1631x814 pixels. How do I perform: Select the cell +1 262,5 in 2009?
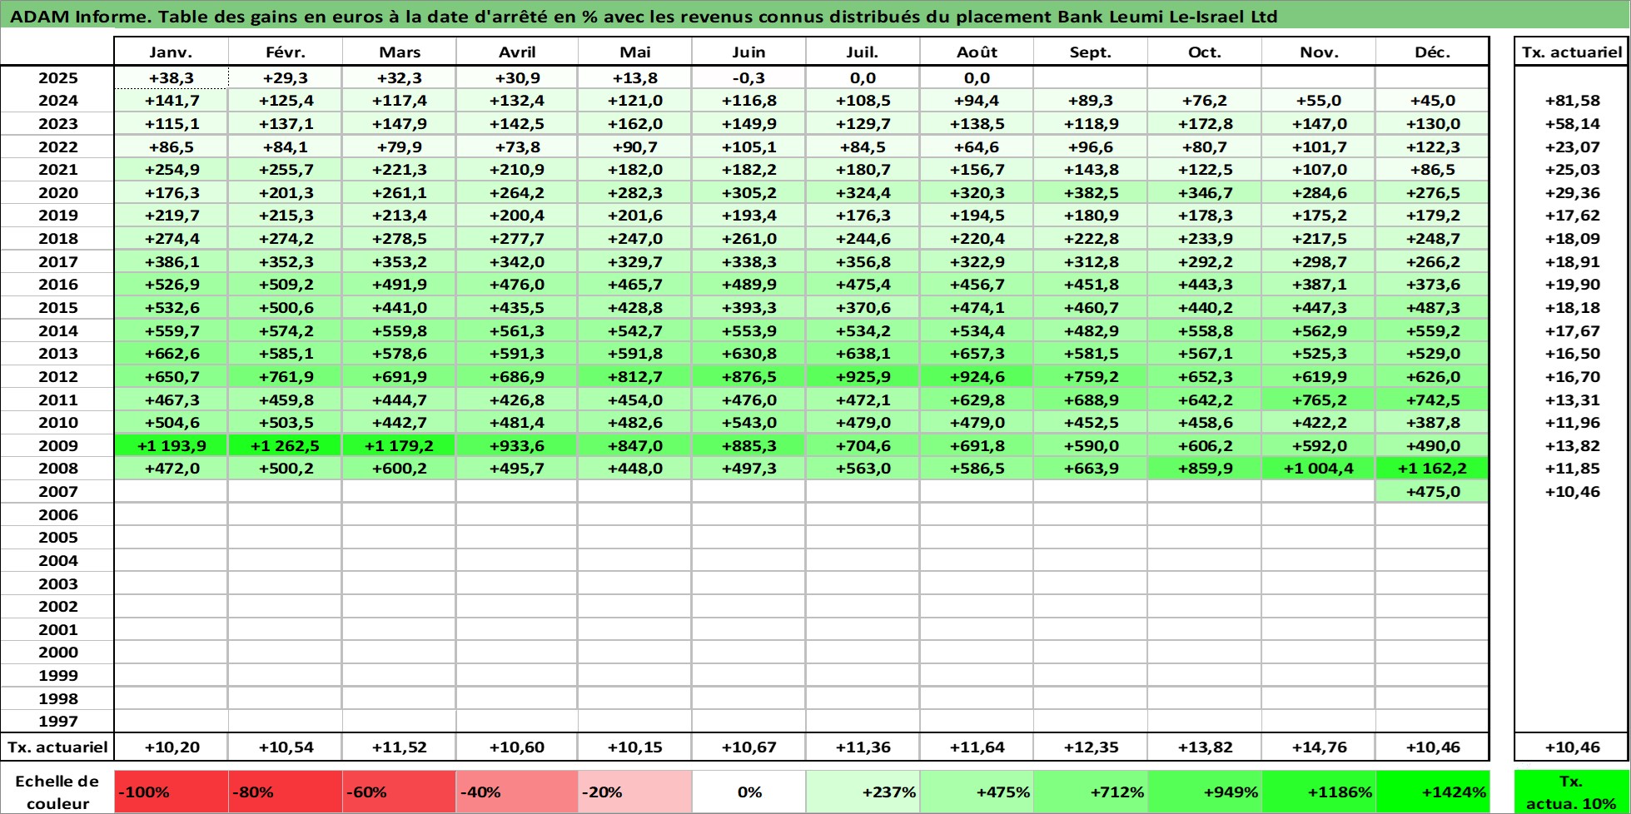pos(286,445)
